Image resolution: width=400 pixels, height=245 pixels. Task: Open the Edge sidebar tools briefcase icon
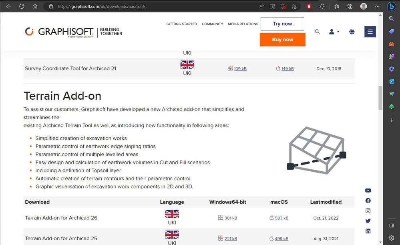point(391,44)
